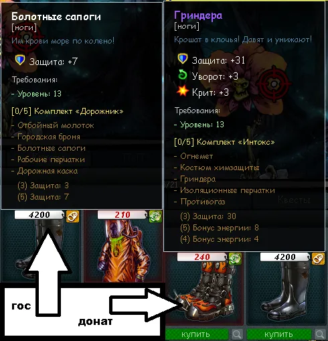Click the left green купить button under the Гриндера boots
328x341 pixels.
coord(197,334)
